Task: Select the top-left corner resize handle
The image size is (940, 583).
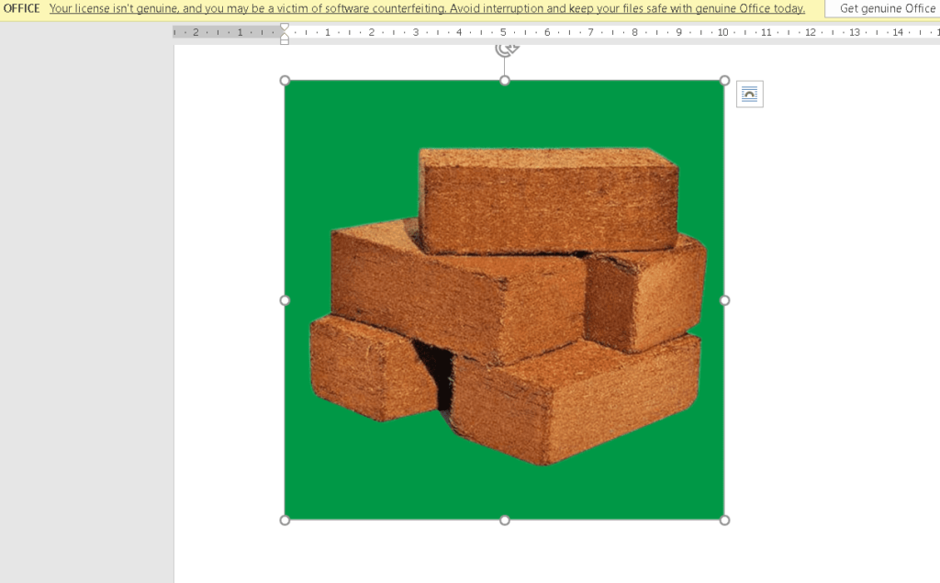Action: pos(285,81)
